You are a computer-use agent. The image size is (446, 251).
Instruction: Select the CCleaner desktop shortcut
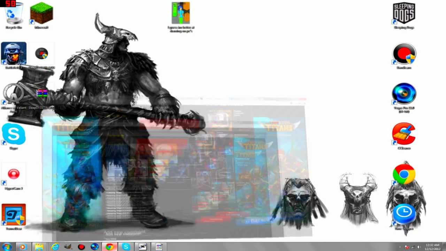pyautogui.click(x=404, y=136)
